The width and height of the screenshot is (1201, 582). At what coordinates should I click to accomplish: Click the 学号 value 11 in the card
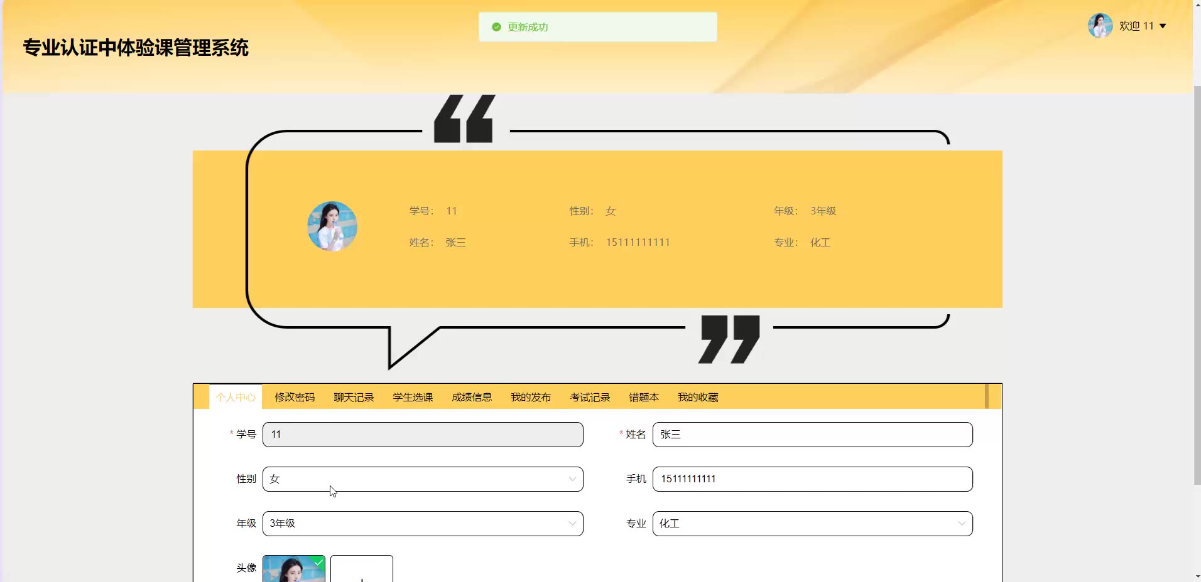[451, 211]
